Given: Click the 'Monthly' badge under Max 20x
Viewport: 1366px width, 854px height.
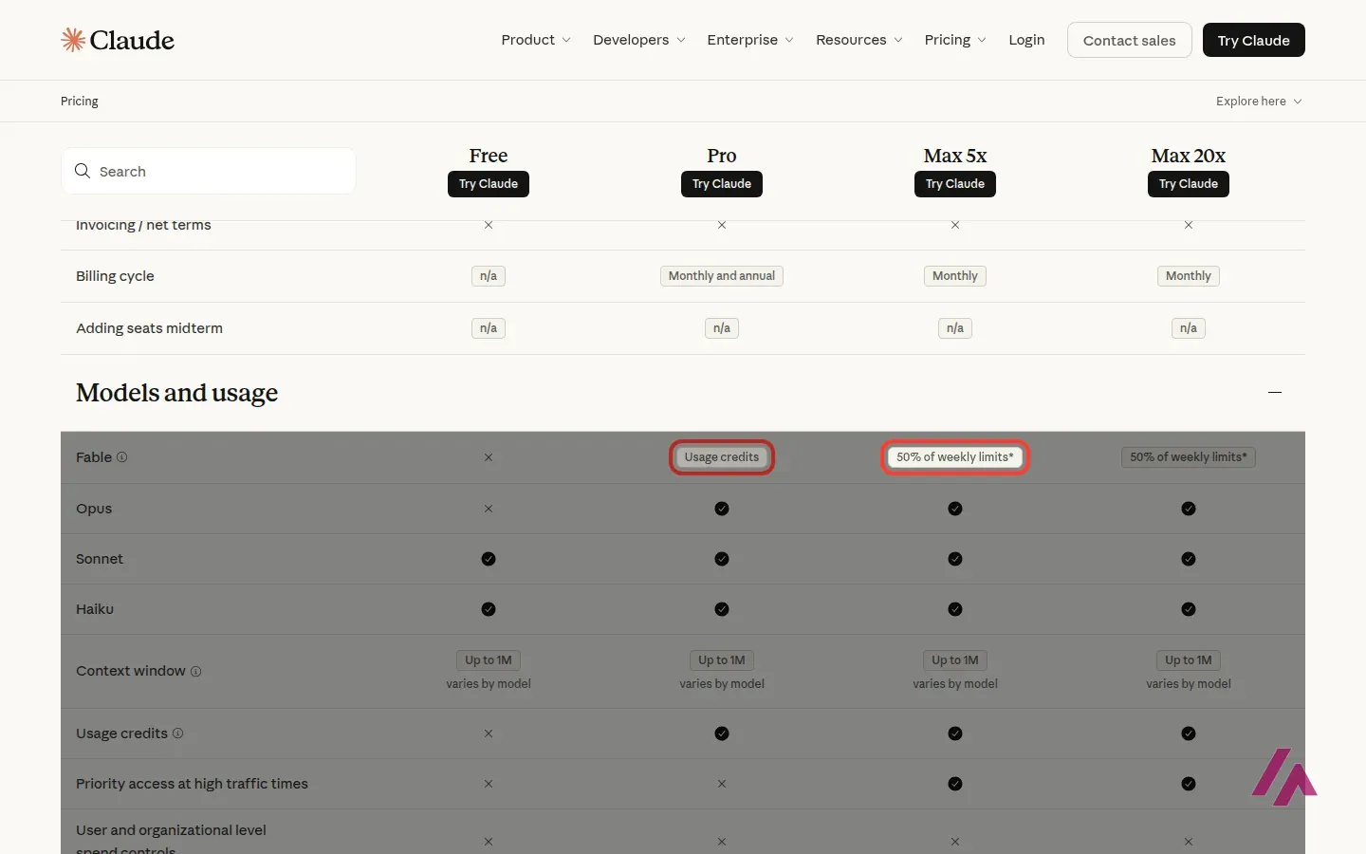Looking at the screenshot, I should (1189, 276).
